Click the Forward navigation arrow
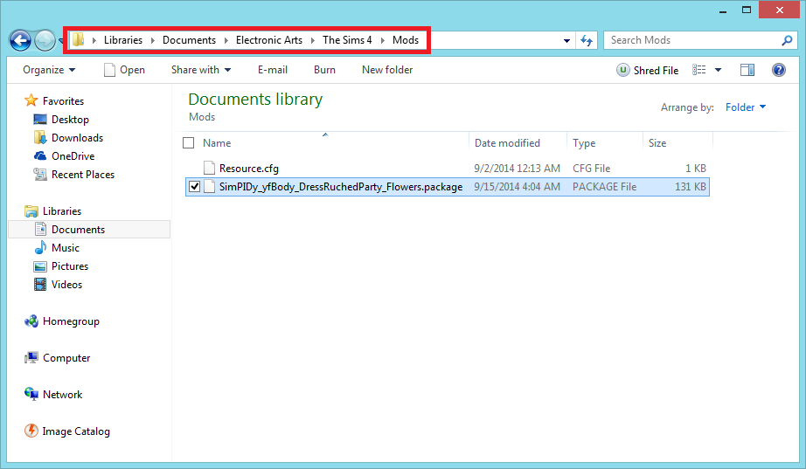Screen dimensions: 806x469 pos(45,40)
